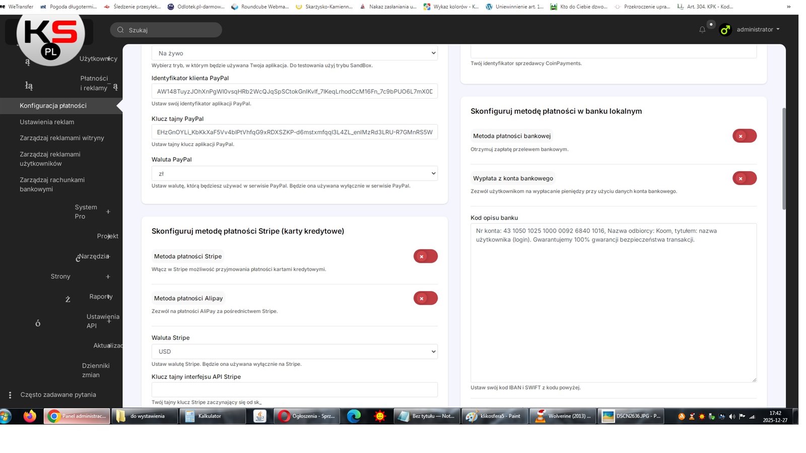
Task: Enable the bank payment method toggle
Action: click(744, 136)
